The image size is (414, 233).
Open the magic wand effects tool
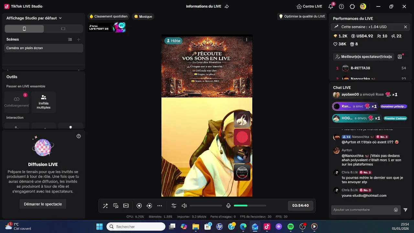[x=105, y=206]
